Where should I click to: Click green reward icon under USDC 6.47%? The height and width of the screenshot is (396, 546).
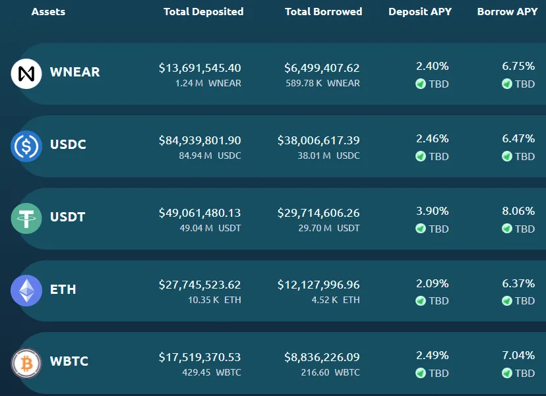click(x=507, y=156)
